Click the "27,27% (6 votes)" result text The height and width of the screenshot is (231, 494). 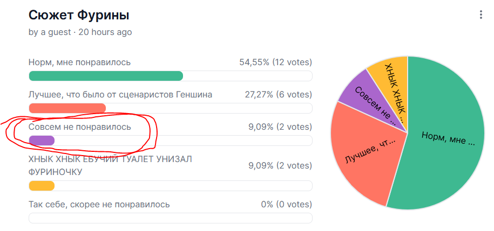point(278,95)
